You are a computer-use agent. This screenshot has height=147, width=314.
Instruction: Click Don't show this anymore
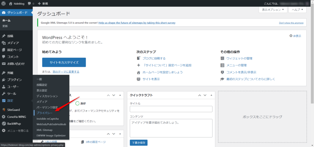[x=291, y=23]
